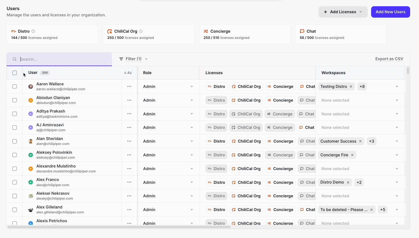The image size is (419, 238).
Task: Show the +5 more workspaces for Alex Gilleland
Action: coord(383,210)
